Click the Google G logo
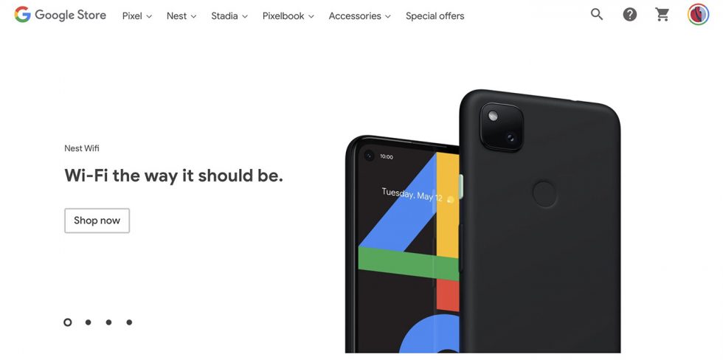 tap(22, 15)
